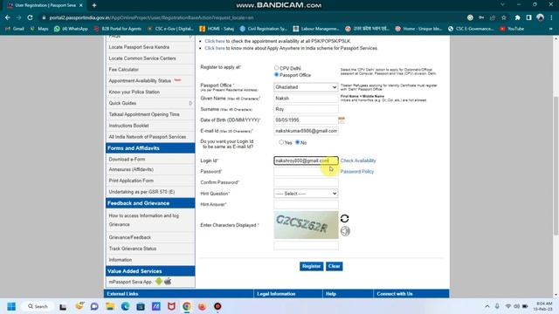This screenshot has width=559, height=314.
Task: Click the Check Availability link
Action: click(358, 160)
